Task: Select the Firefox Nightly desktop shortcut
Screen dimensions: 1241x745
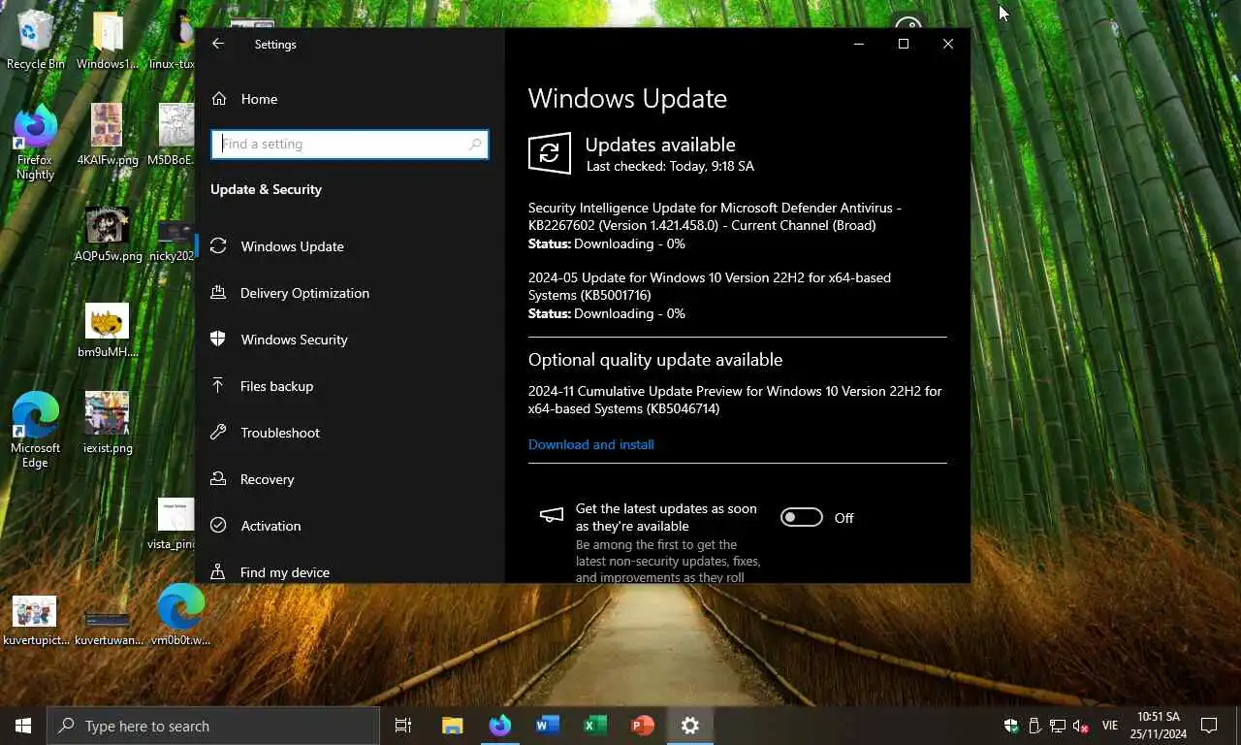Action: click(x=36, y=144)
